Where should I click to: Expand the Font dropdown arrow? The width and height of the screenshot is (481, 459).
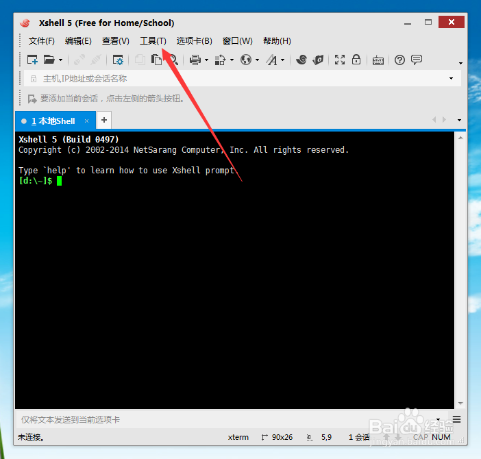tap(282, 60)
